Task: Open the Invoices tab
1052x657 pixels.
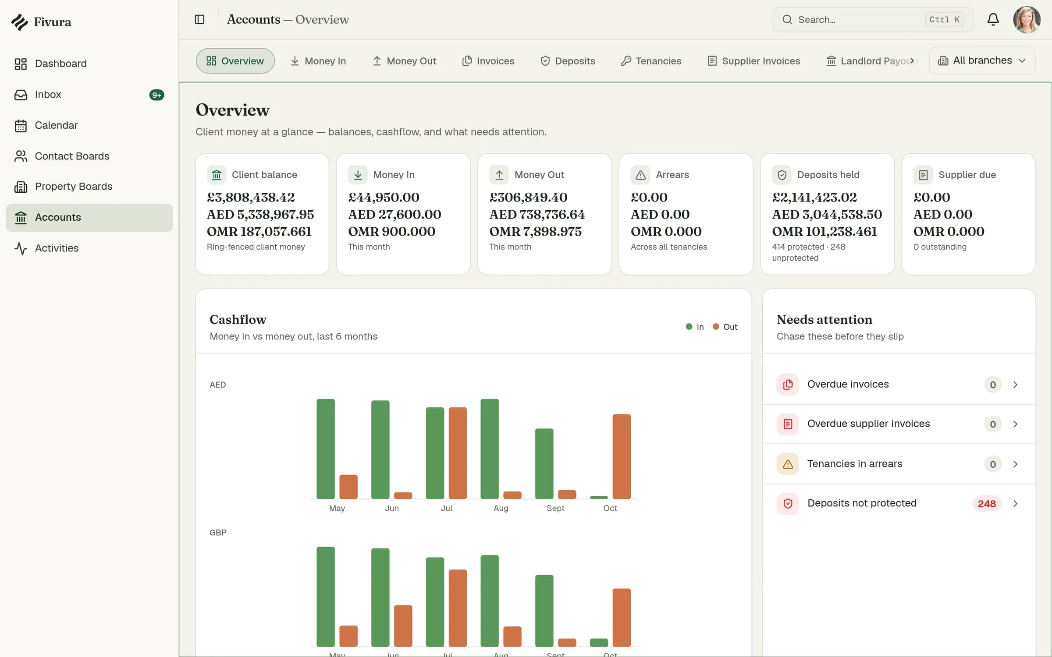Action: click(488, 61)
